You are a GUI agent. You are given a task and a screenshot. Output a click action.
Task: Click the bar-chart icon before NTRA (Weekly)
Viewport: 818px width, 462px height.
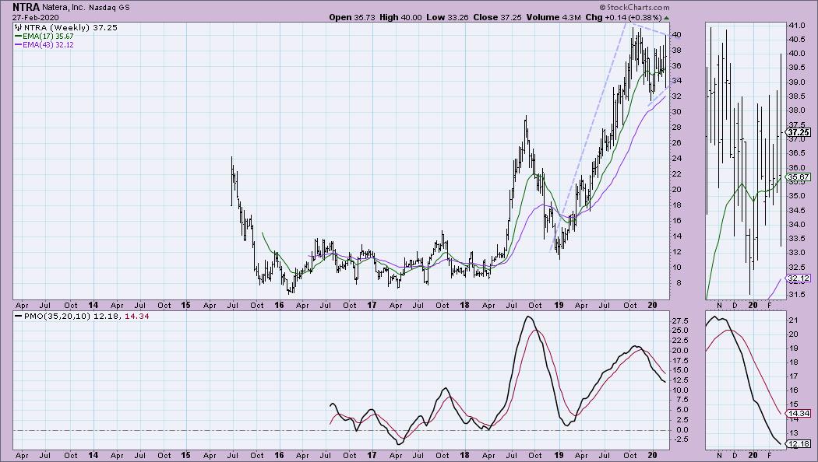point(18,27)
